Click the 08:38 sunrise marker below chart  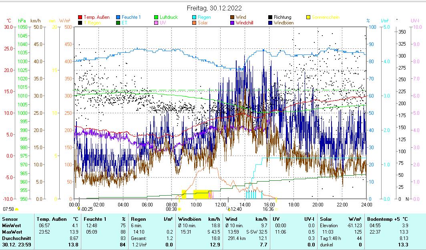click(171, 209)
